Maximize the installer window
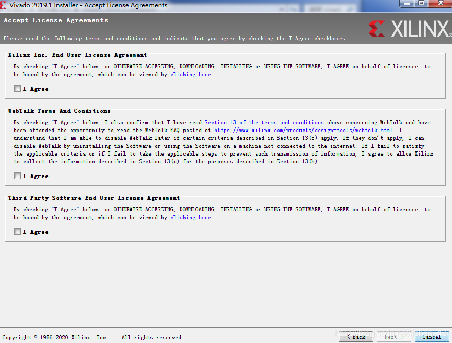Image resolution: width=452 pixels, height=343 pixels. pos(422,4)
